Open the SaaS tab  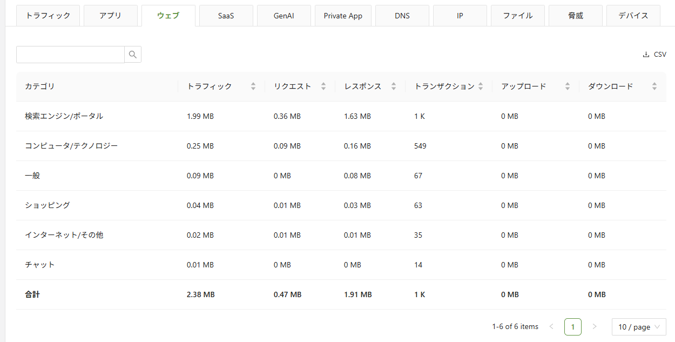tap(226, 16)
